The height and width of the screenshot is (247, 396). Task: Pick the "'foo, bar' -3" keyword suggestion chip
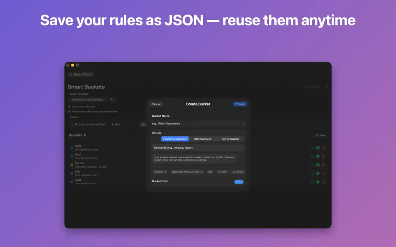click(x=160, y=172)
